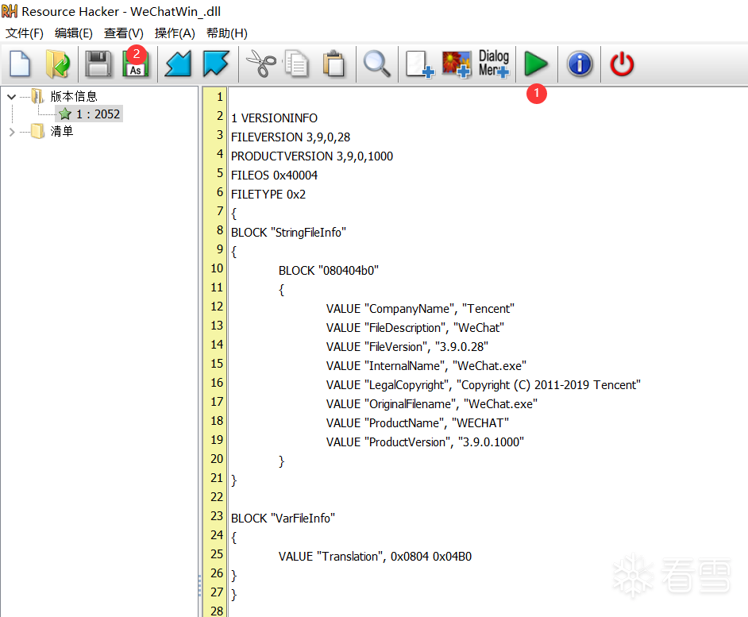Click the Save As toolbar icon
748x617 pixels.
136,64
